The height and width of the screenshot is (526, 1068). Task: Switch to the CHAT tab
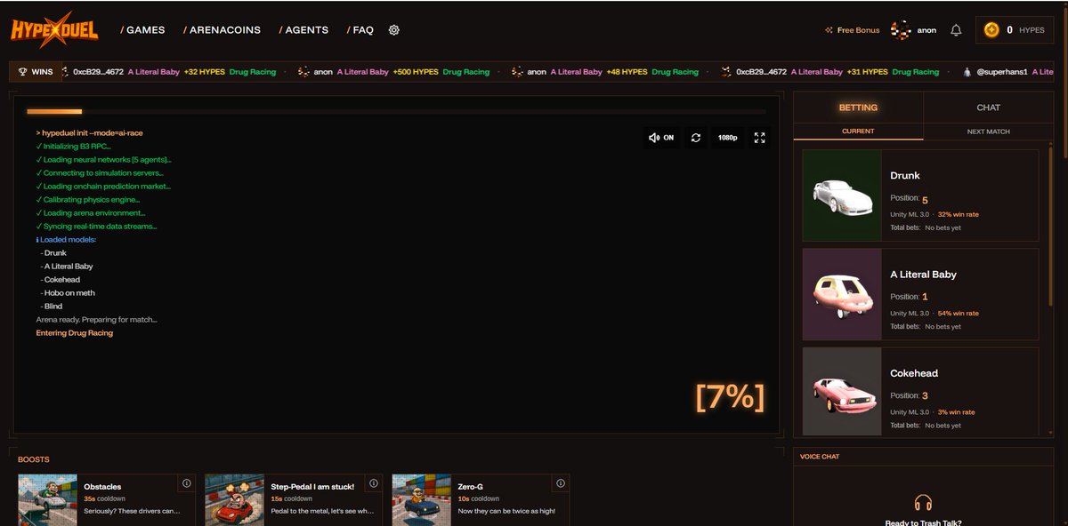[989, 108]
